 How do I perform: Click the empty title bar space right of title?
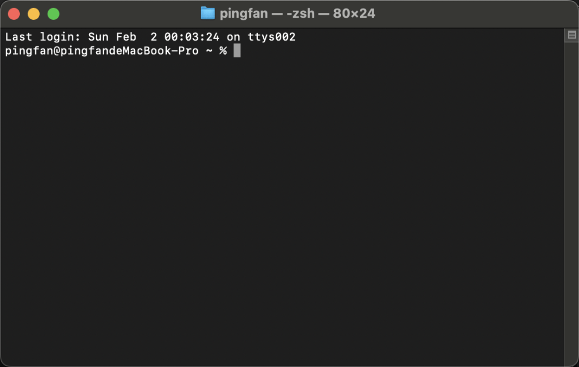[473, 14]
